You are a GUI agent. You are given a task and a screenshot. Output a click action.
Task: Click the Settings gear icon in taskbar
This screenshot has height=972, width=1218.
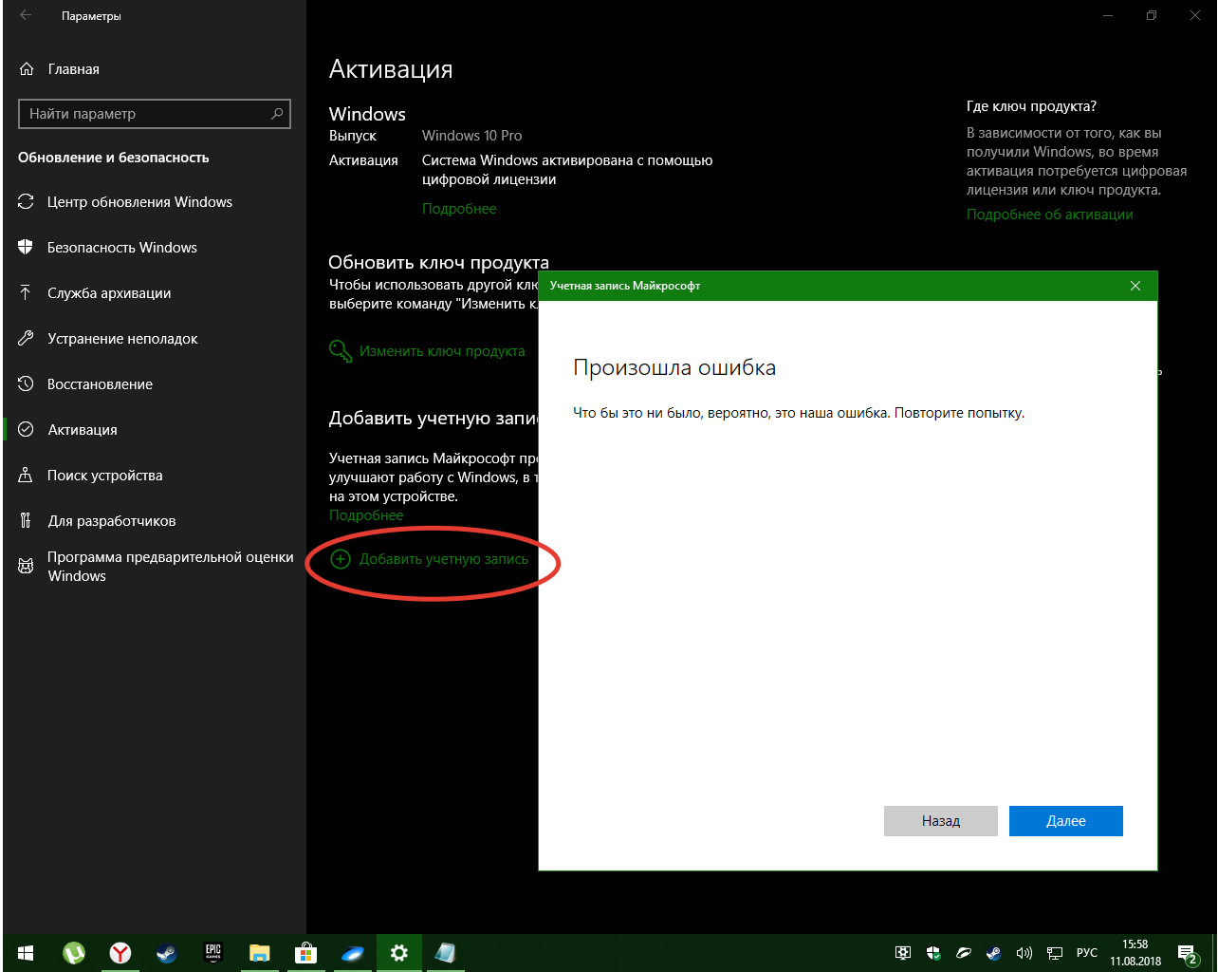398,953
